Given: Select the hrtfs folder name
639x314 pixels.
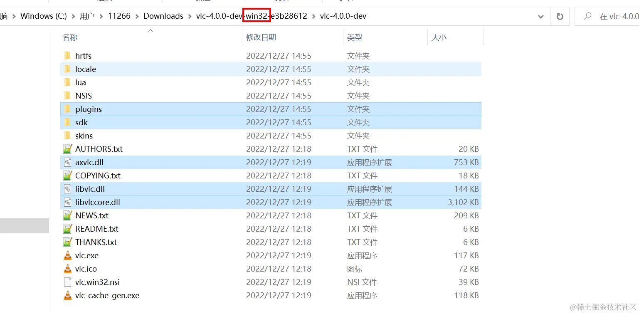Looking at the screenshot, I should click(x=83, y=56).
